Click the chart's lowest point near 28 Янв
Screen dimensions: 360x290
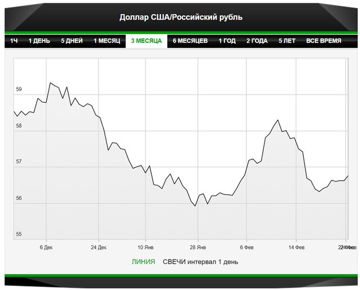195,206
